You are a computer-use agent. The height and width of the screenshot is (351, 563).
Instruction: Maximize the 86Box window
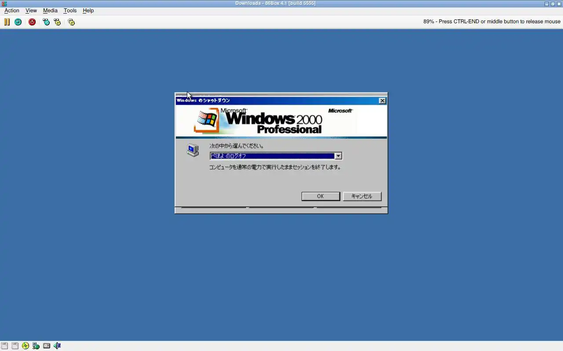(x=553, y=4)
